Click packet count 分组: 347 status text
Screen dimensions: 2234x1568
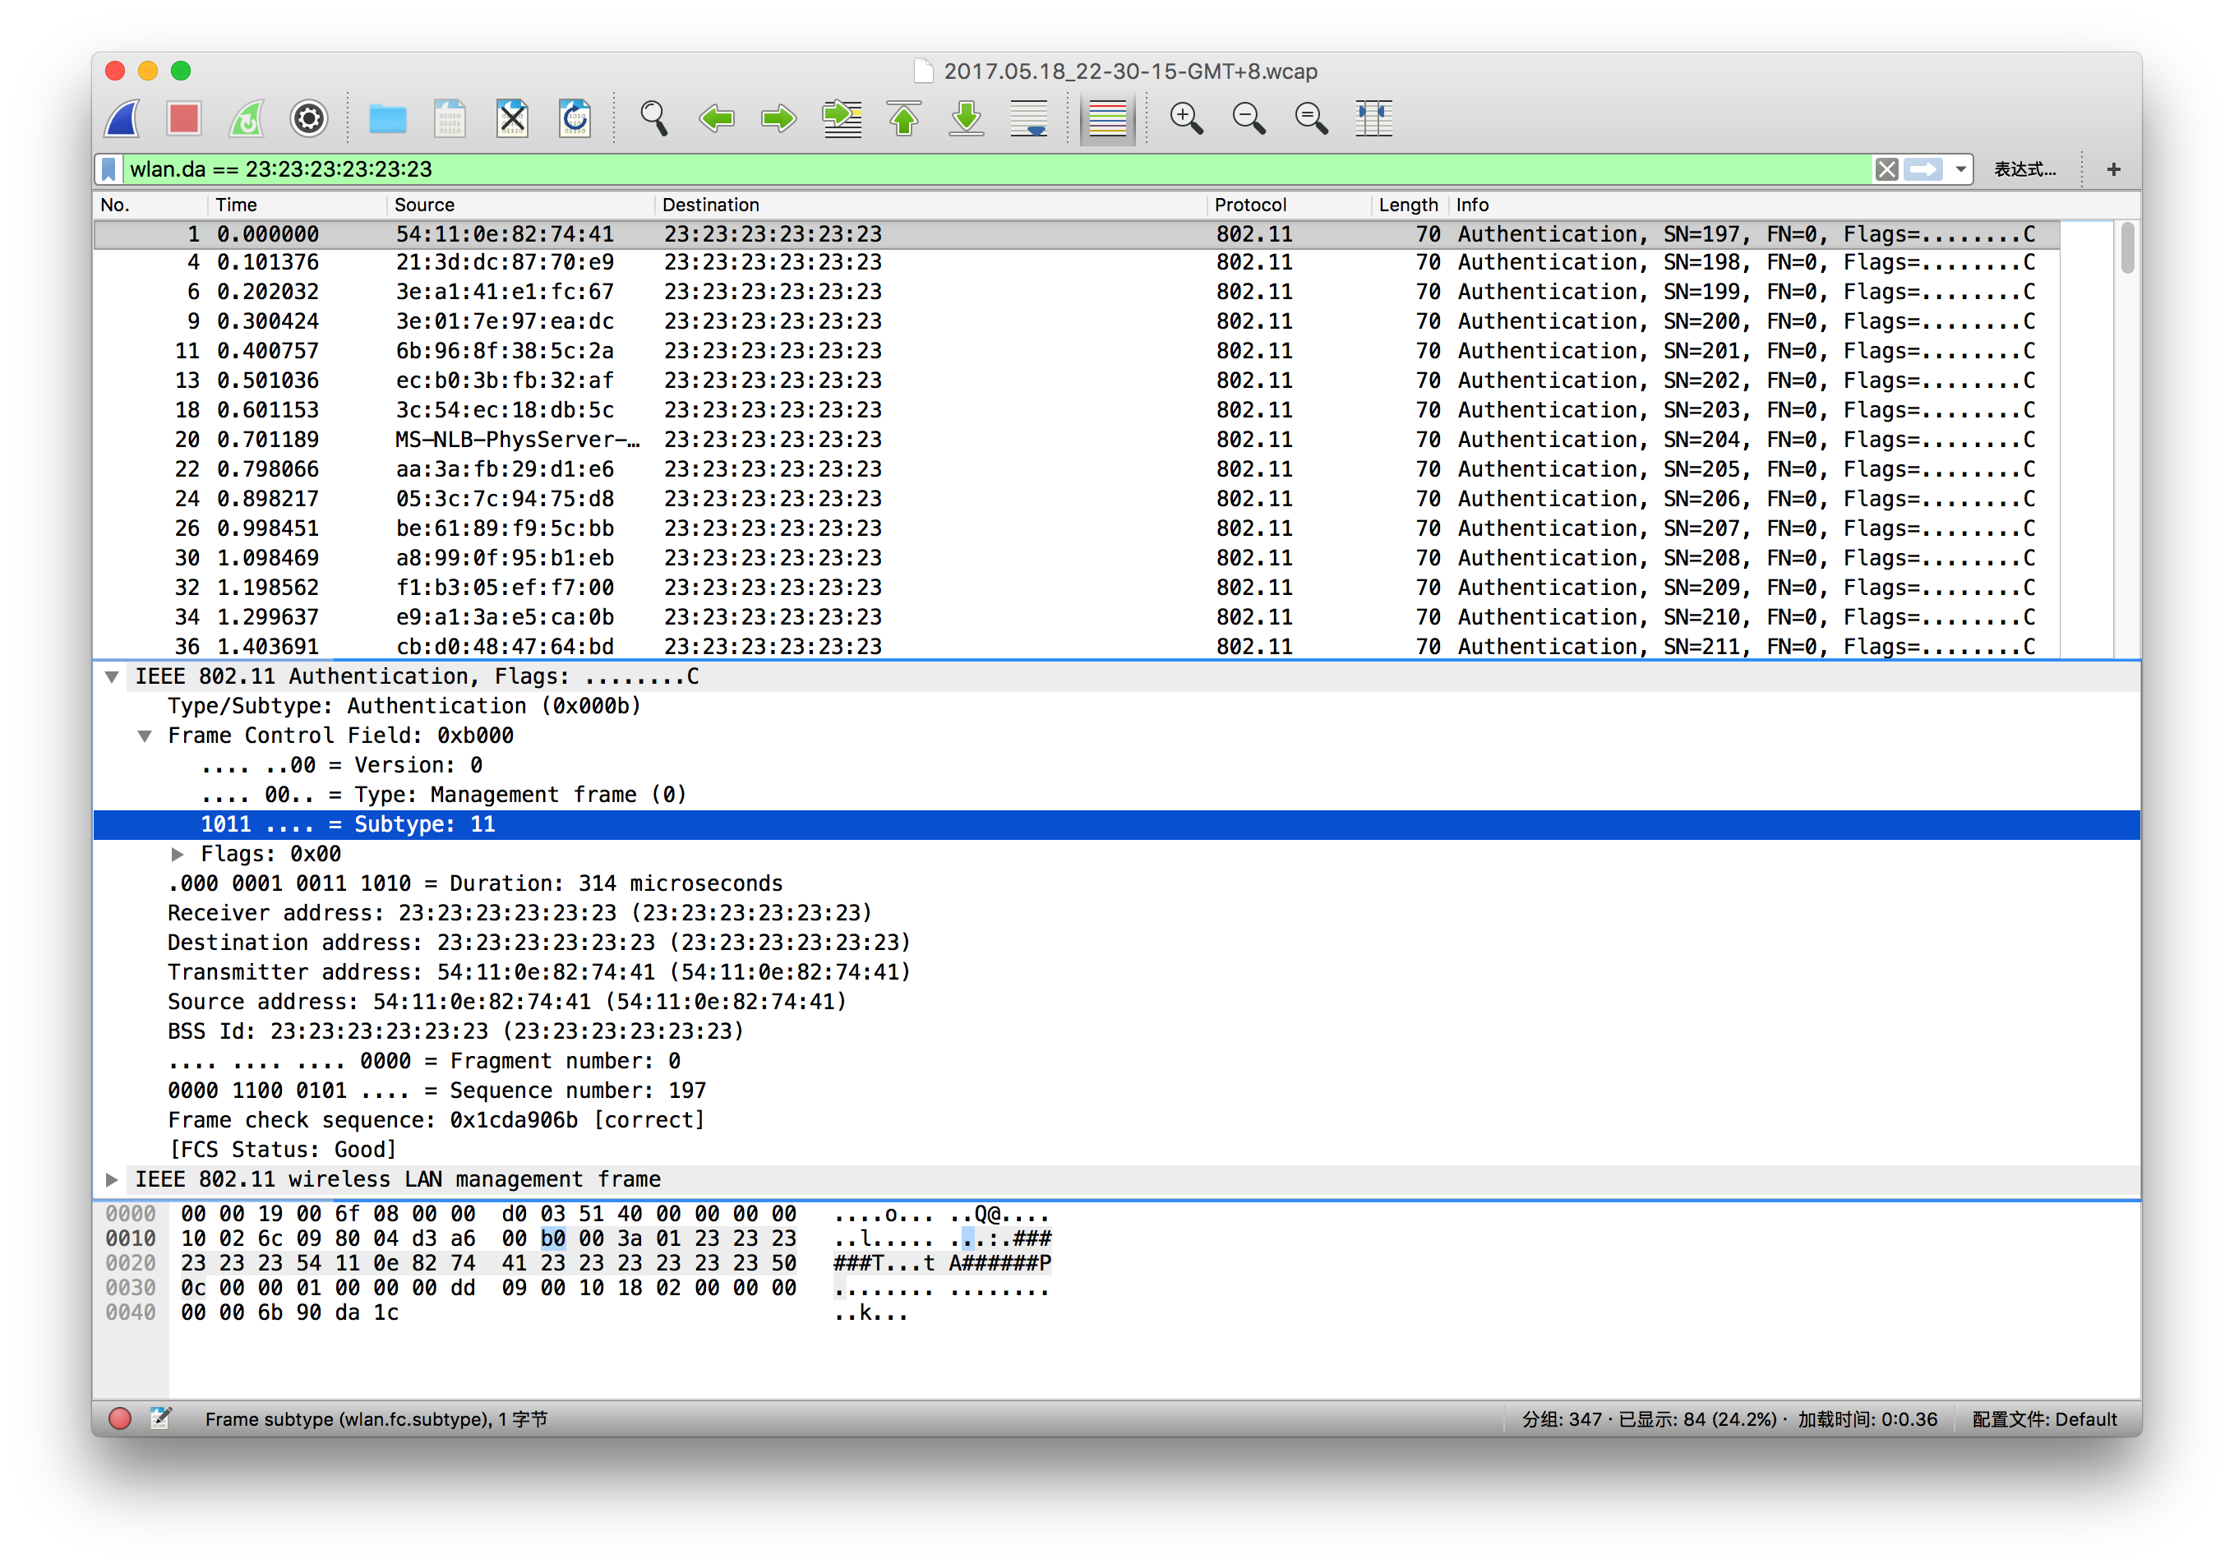(x=1562, y=1420)
